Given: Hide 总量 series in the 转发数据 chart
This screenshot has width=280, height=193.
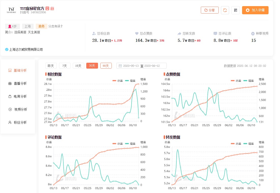Looking at the screenshot, I should point(236,144).
